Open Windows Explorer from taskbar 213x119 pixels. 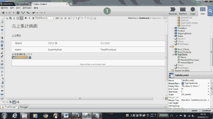coord(25,116)
